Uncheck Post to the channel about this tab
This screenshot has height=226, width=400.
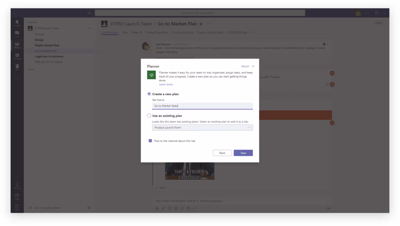tap(150, 141)
